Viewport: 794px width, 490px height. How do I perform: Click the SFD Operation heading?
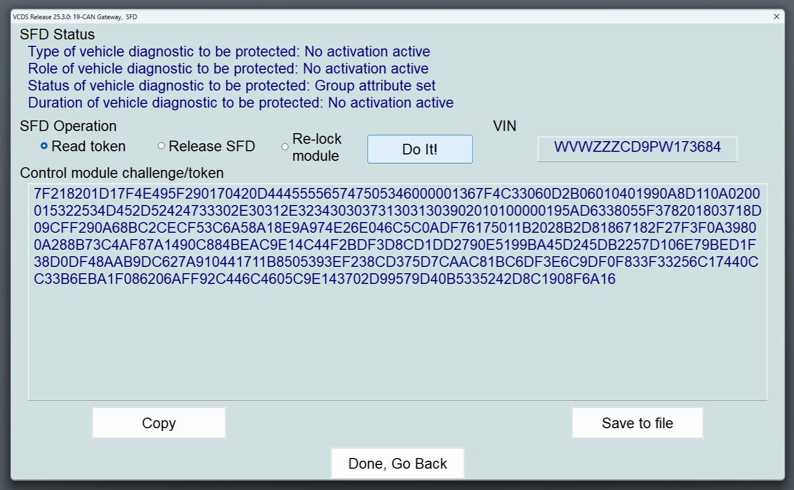click(x=68, y=126)
